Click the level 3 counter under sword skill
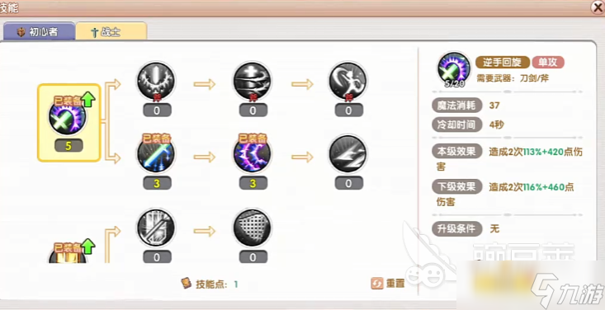 click(156, 183)
